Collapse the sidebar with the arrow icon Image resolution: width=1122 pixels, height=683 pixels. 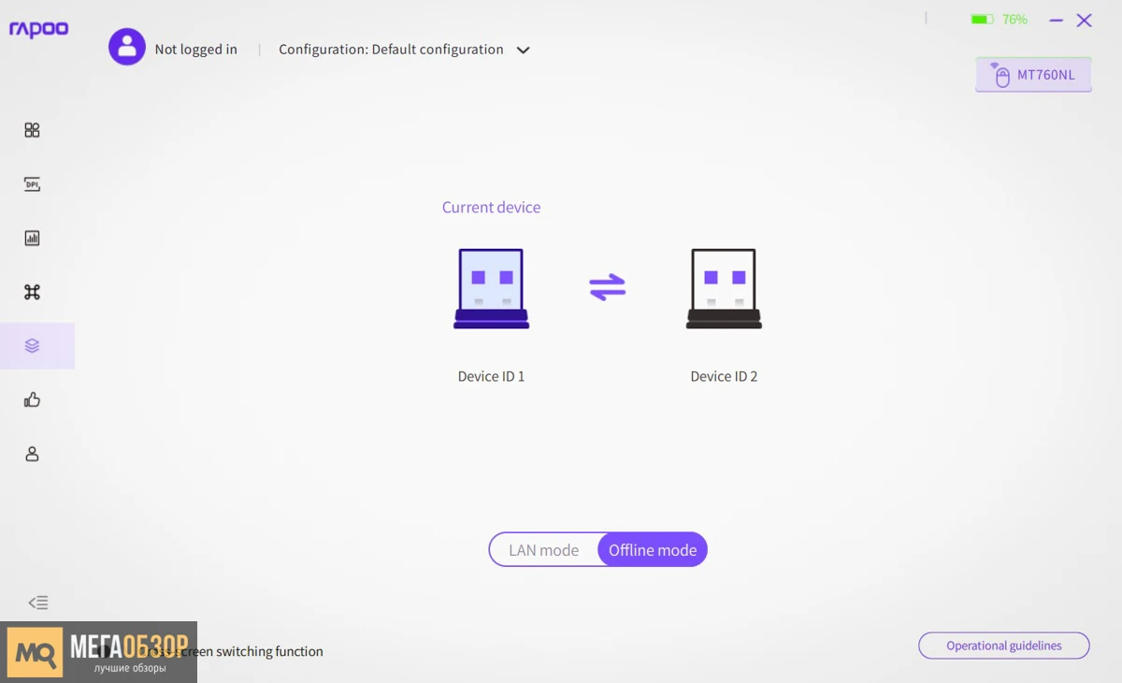click(x=37, y=603)
